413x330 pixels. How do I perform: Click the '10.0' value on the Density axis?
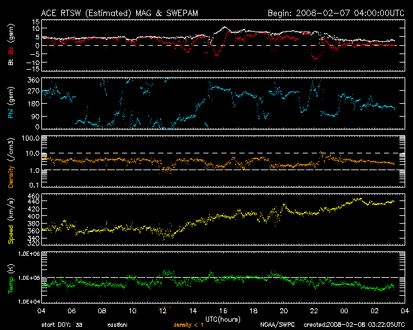coord(32,153)
